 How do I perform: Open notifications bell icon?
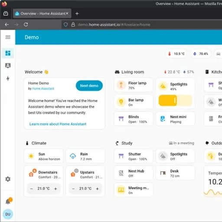[x=8, y=201]
